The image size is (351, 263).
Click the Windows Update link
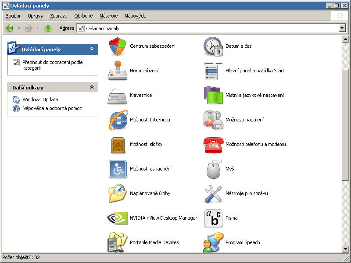click(x=40, y=100)
